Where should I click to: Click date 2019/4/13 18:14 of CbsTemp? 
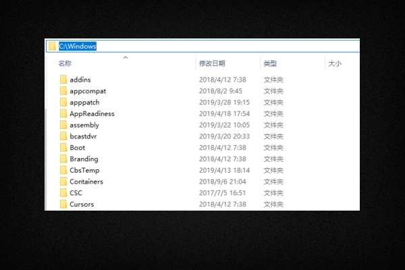click(x=225, y=170)
